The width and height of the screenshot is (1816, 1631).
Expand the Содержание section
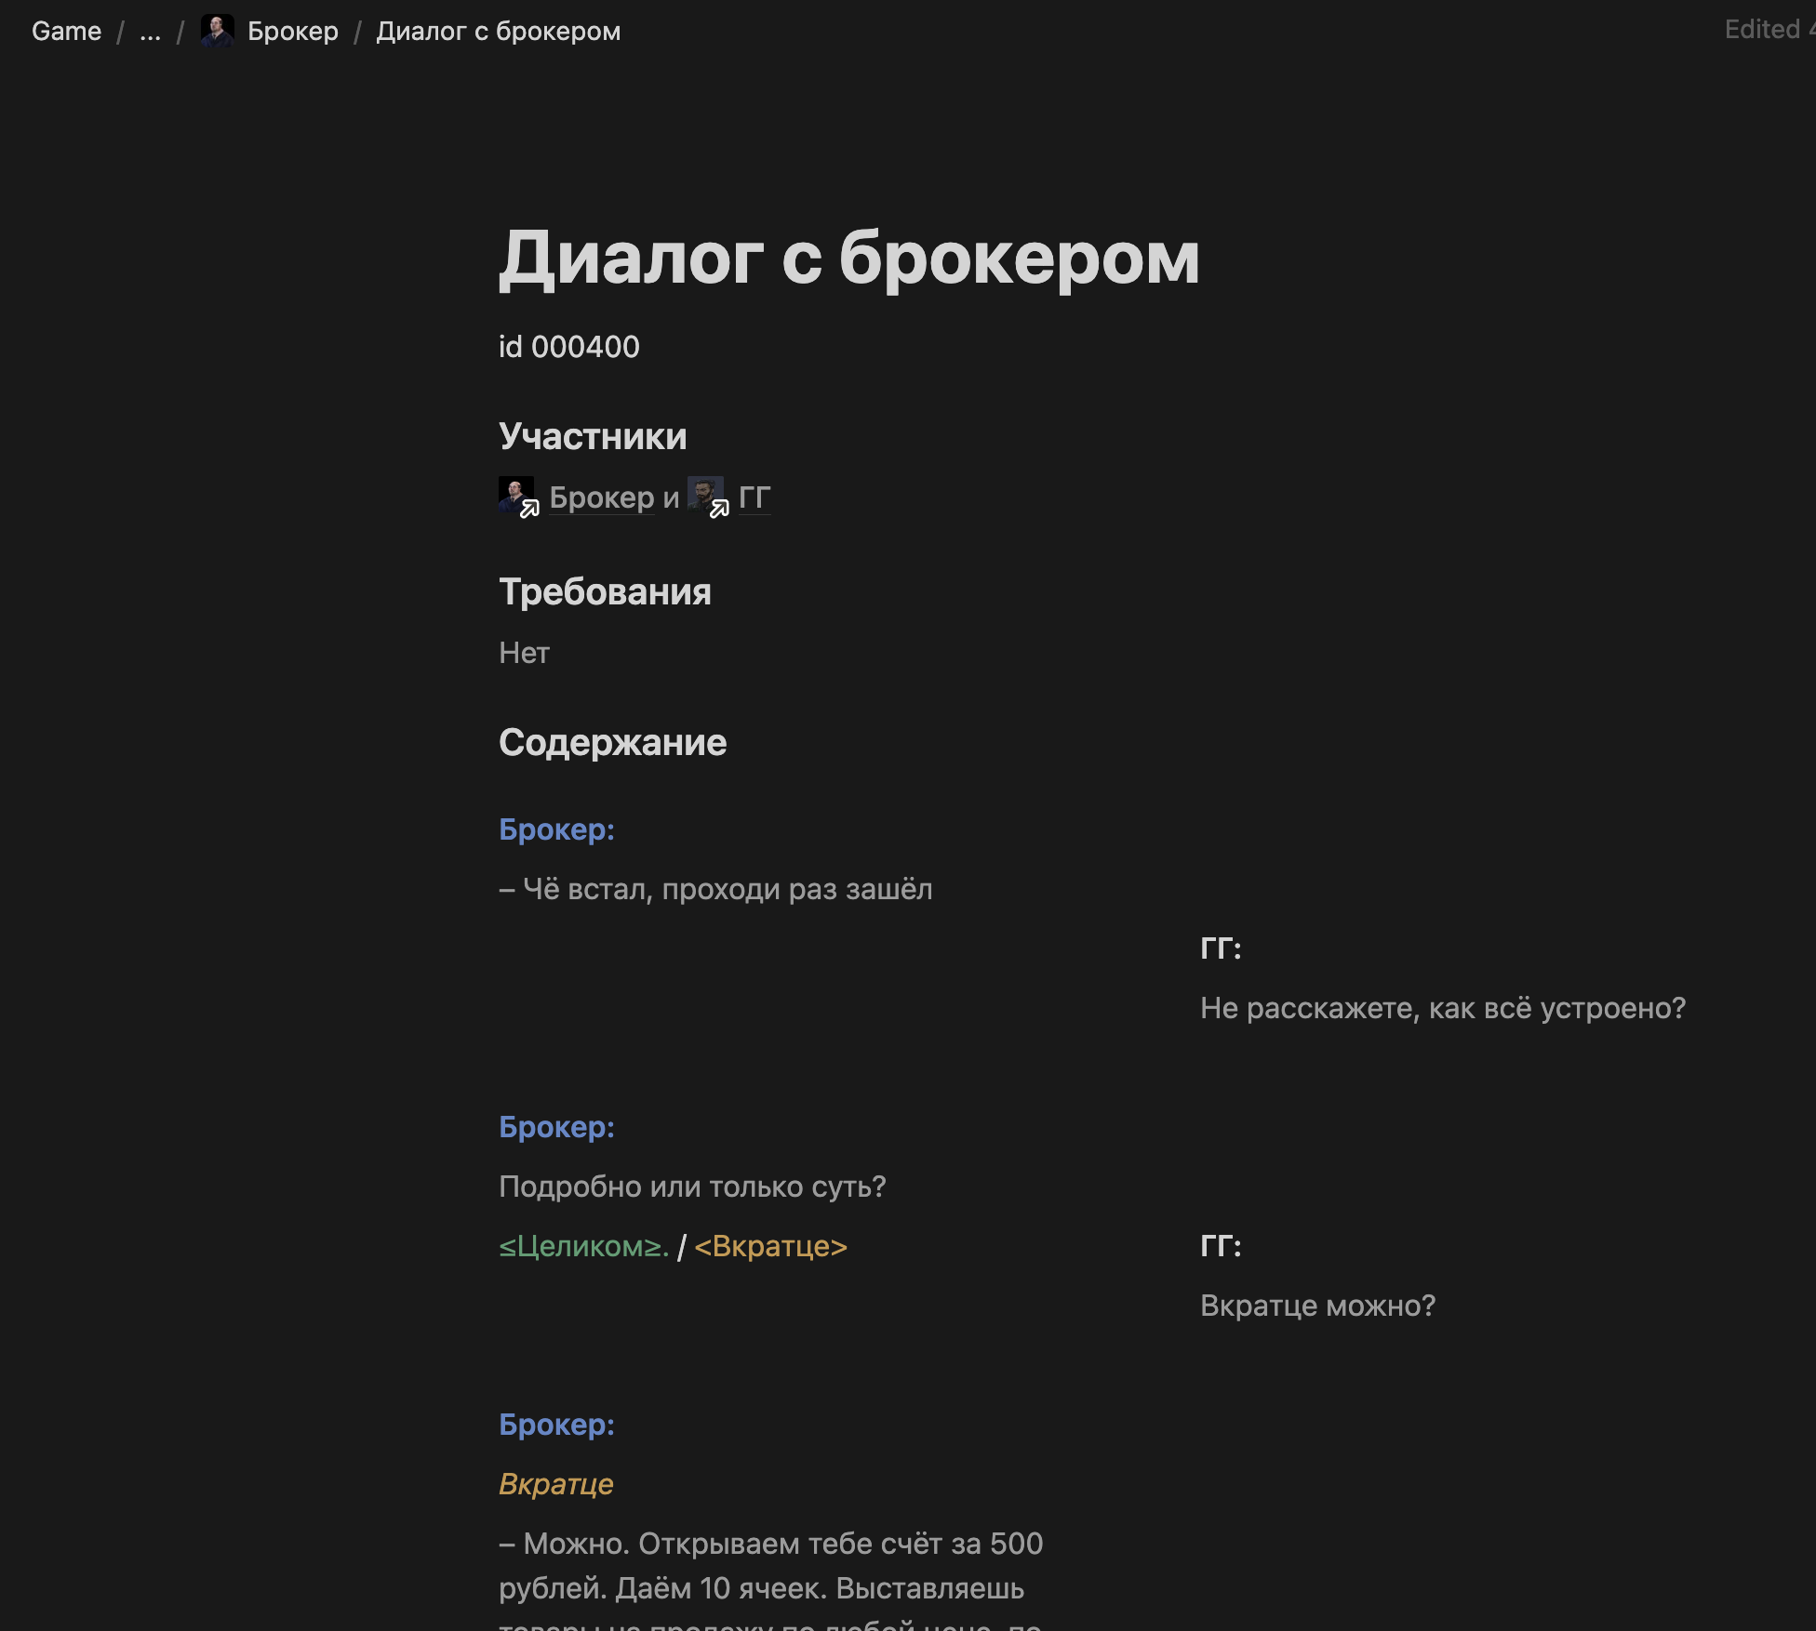[613, 740]
